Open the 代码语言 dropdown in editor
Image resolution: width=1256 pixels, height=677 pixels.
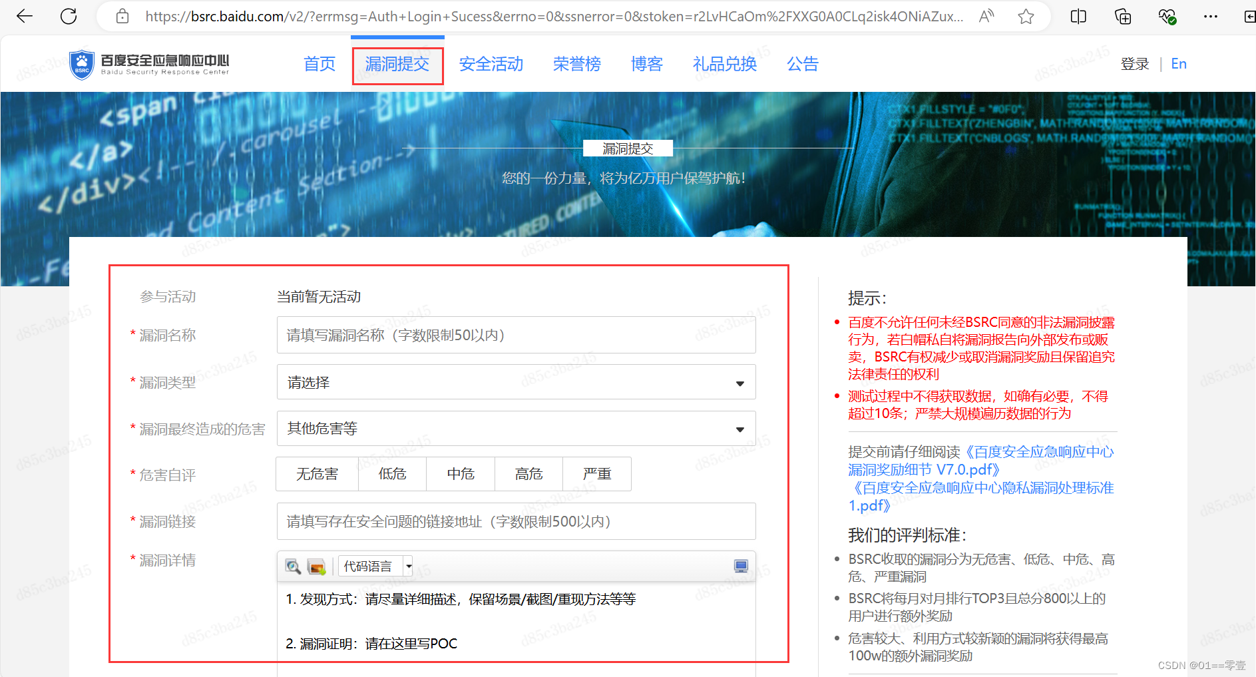pos(375,566)
